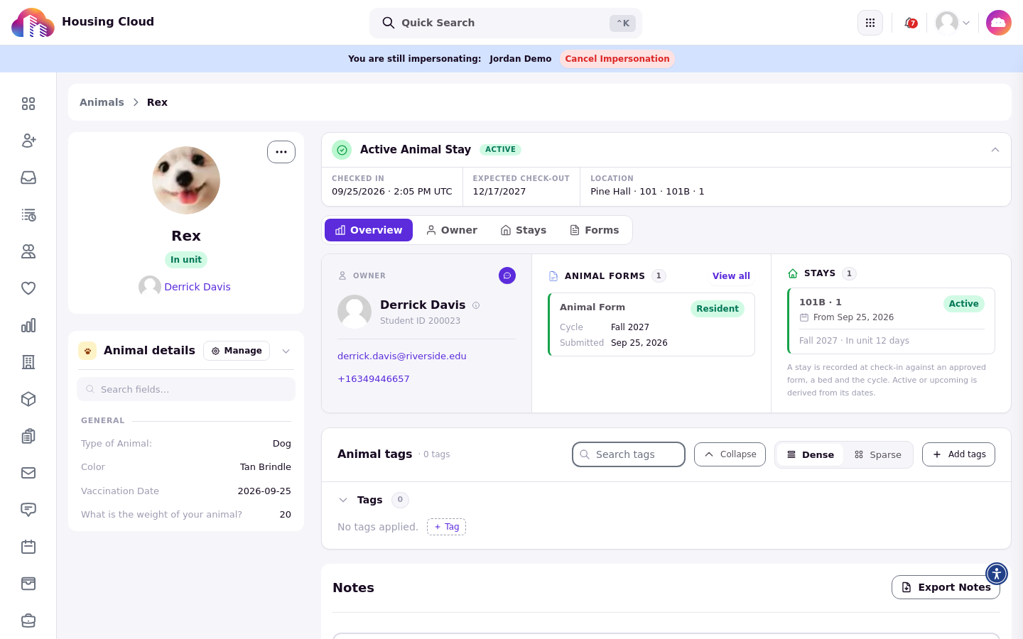Open the three-dots menu on Rex's card
Image resolution: width=1023 pixels, height=639 pixels.
(281, 152)
